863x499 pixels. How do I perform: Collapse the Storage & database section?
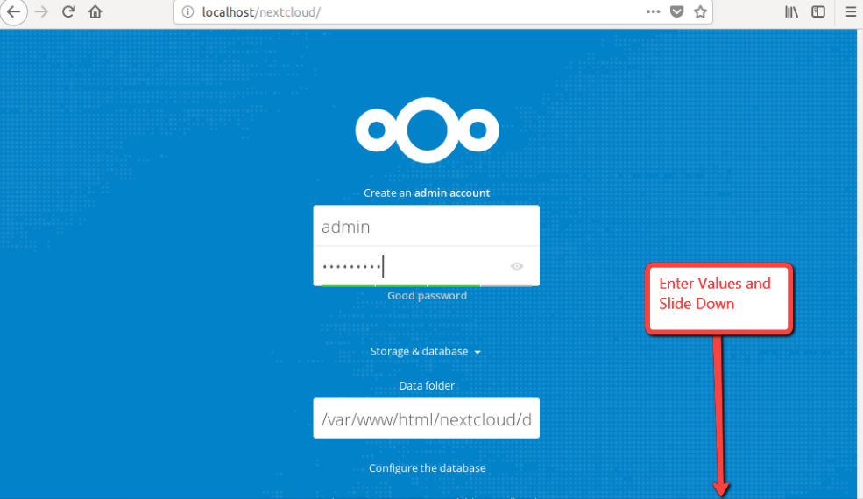pos(426,352)
